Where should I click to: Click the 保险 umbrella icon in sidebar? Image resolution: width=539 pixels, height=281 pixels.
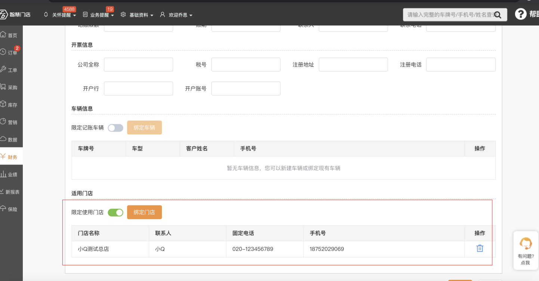click(3, 208)
